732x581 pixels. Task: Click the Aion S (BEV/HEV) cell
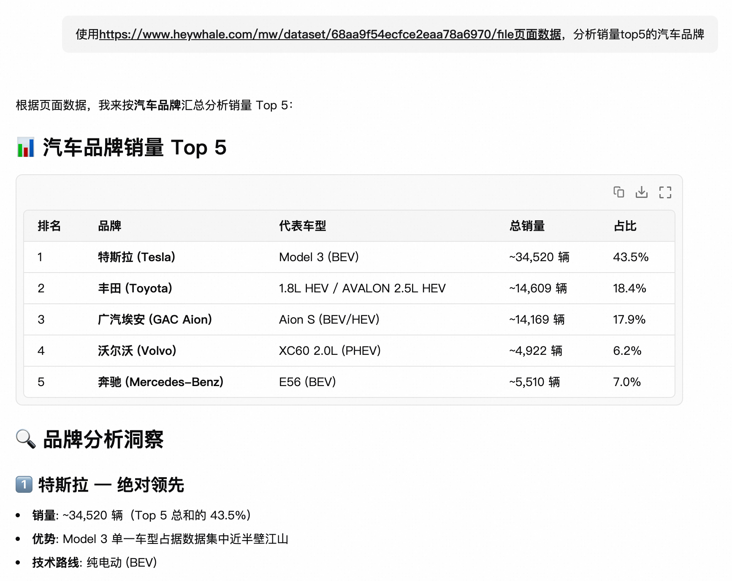329,319
